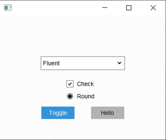This screenshot has height=140, width=166.
Task: Click the application icon in title bar
Action: pyautogui.click(x=8, y=8)
